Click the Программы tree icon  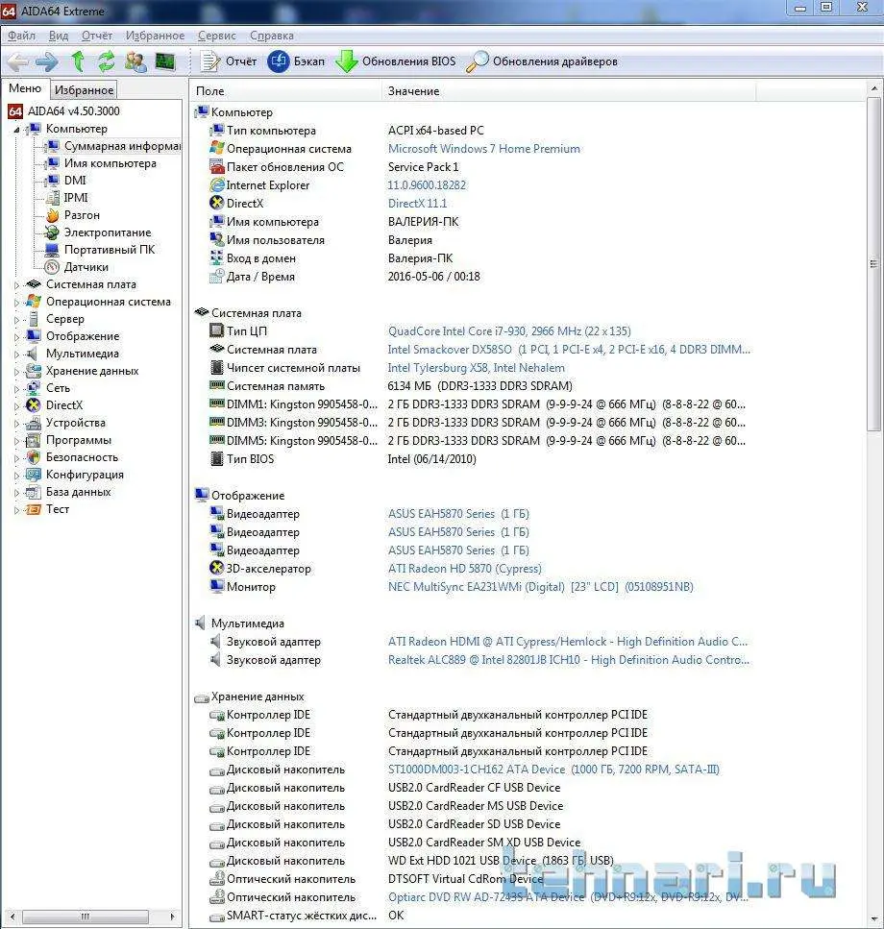coord(34,440)
